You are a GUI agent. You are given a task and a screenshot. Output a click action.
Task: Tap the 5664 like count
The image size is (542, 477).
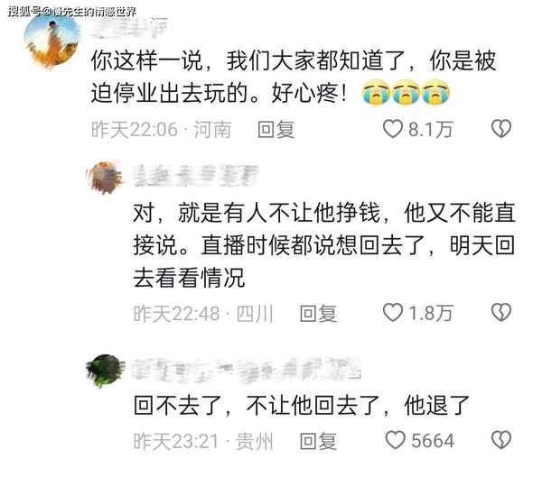pyautogui.click(x=433, y=441)
